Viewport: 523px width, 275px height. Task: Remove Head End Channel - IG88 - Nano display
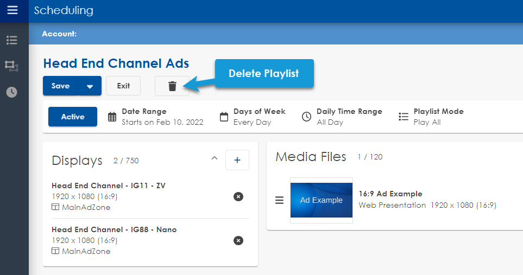[238, 240]
